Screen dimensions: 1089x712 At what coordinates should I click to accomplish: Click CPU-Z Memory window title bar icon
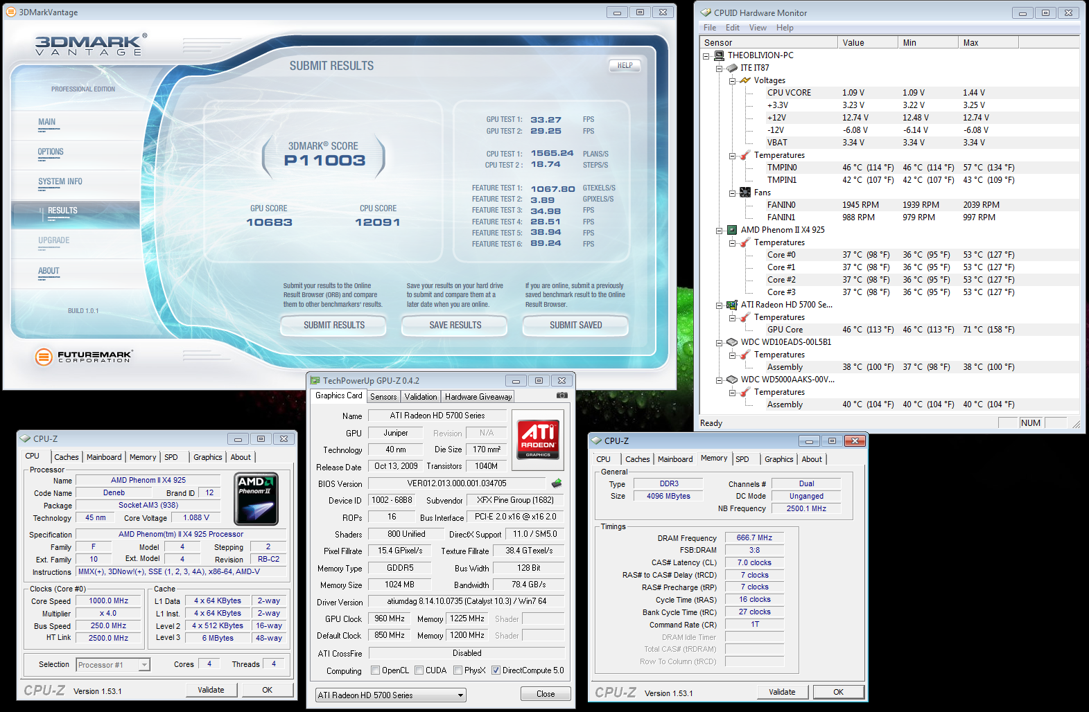pos(596,440)
